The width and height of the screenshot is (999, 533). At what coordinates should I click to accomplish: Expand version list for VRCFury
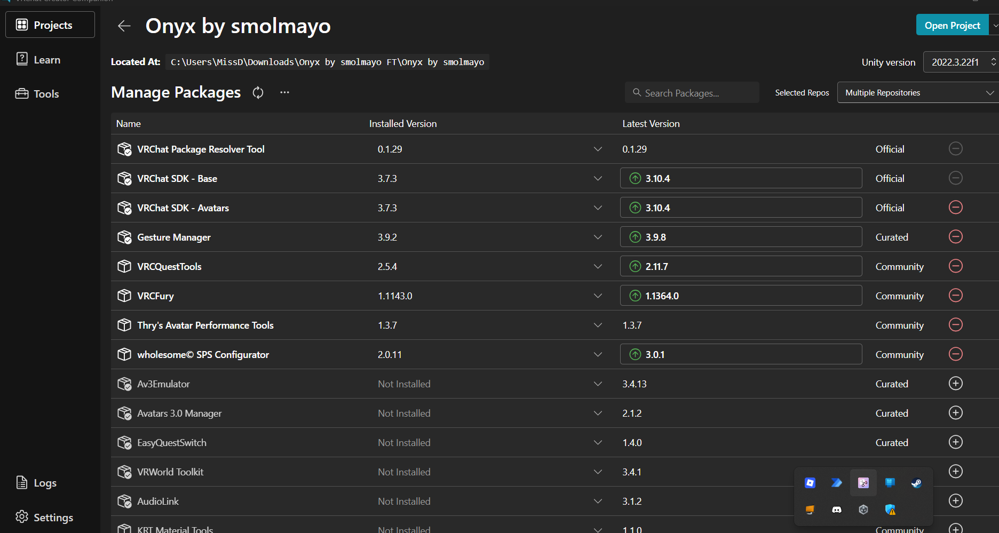point(598,296)
